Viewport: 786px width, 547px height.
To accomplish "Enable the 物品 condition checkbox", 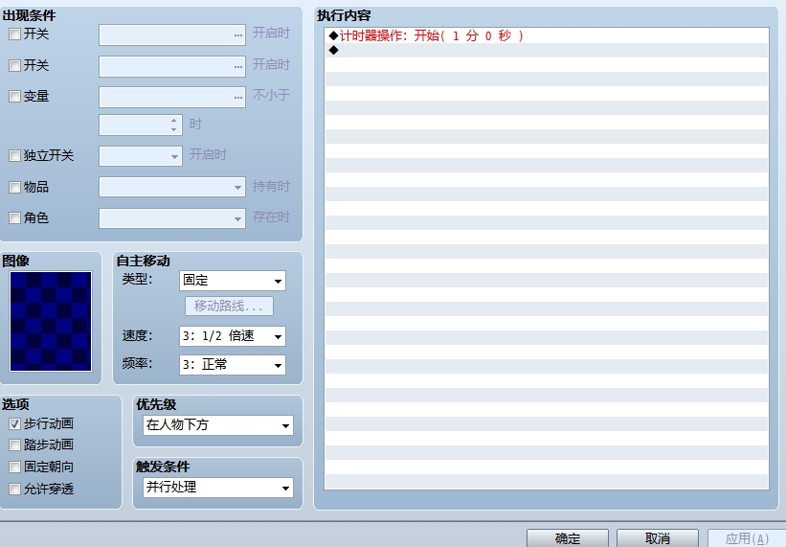I will tap(14, 188).
